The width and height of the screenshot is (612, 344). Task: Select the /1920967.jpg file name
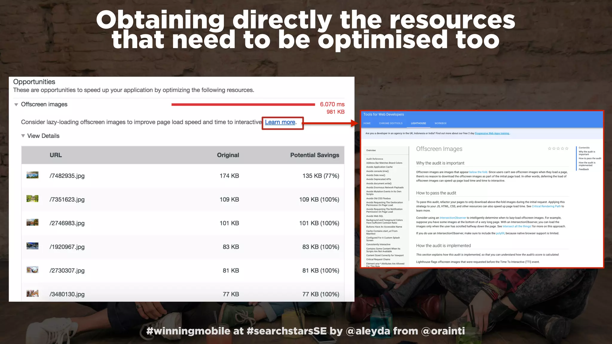click(x=67, y=247)
